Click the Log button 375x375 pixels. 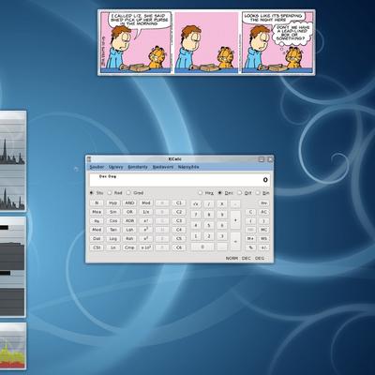pos(113,238)
